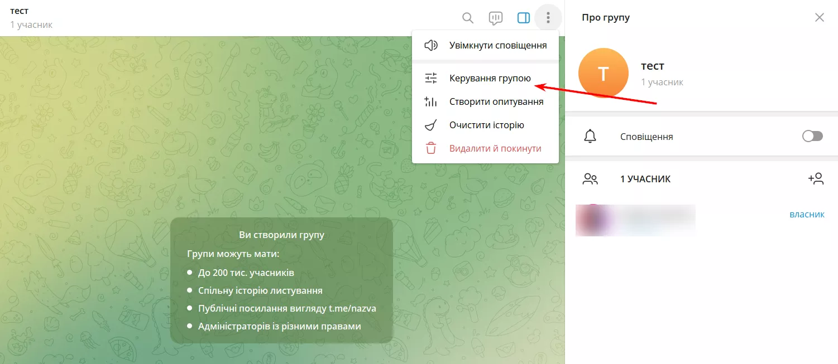Image resolution: width=838 pixels, height=364 pixels.
Task: Open Керування групою from menu
Action: point(485,79)
